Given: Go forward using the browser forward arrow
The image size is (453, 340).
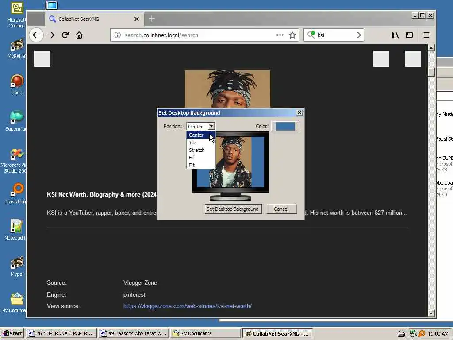Looking at the screenshot, I should (x=51, y=35).
